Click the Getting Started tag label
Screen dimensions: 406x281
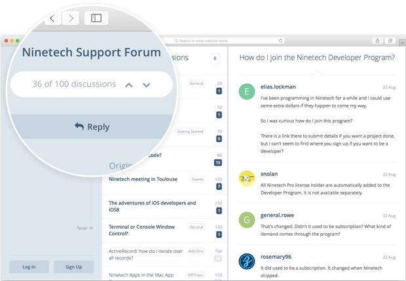(x=191, y=131)
